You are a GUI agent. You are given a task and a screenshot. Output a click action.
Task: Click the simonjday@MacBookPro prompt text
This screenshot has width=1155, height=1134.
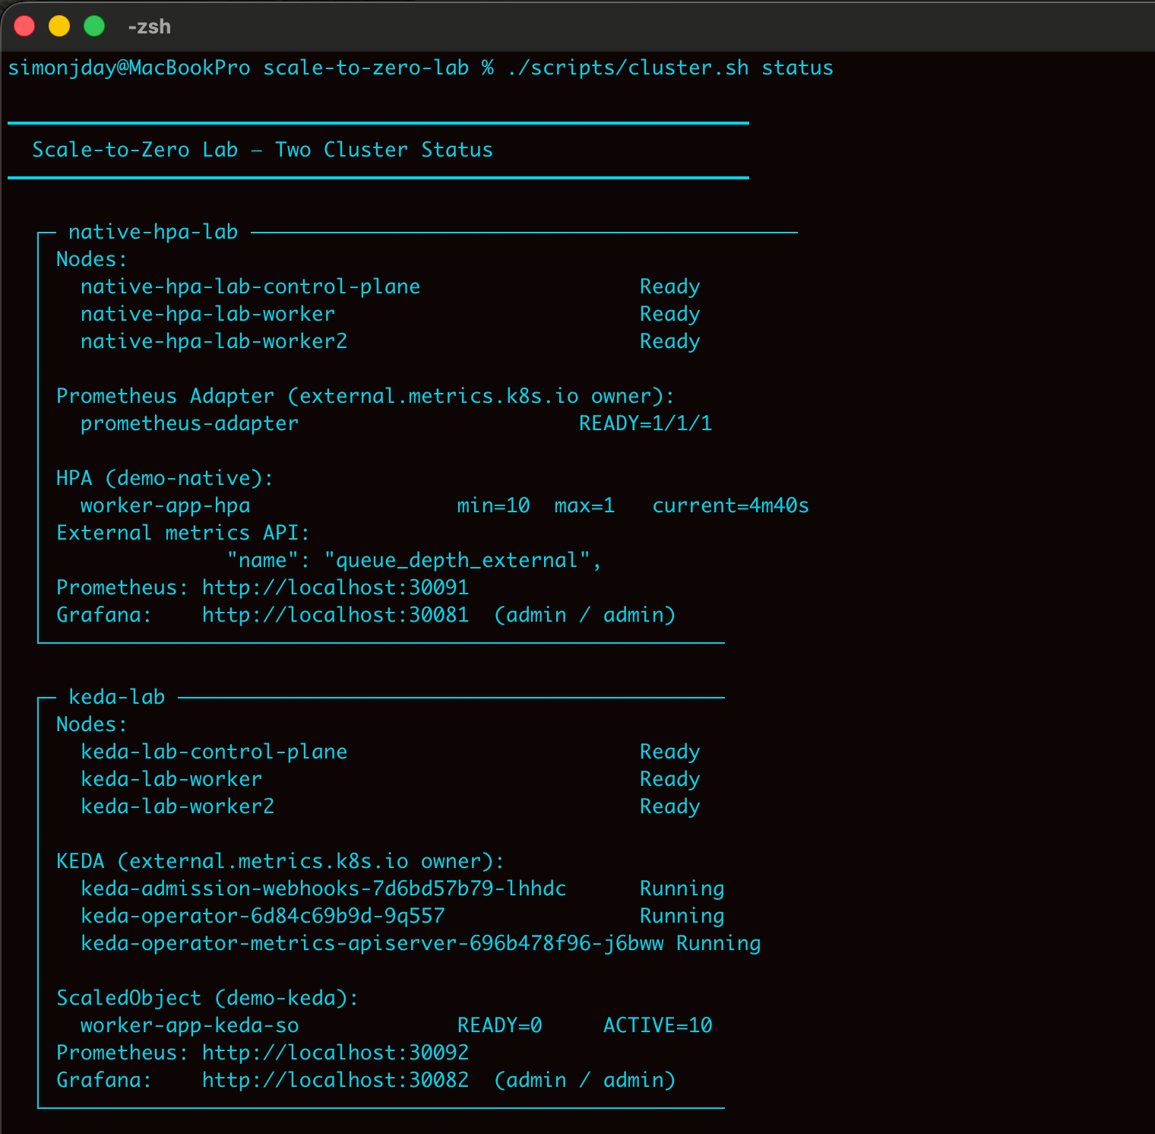click(129, 68)
